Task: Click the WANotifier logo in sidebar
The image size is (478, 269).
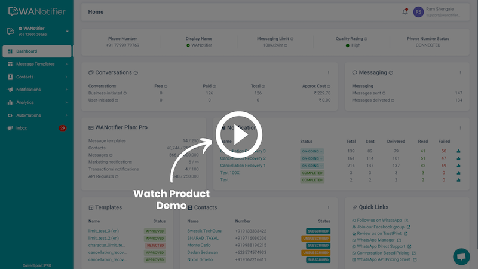Action: click(36, 11)
